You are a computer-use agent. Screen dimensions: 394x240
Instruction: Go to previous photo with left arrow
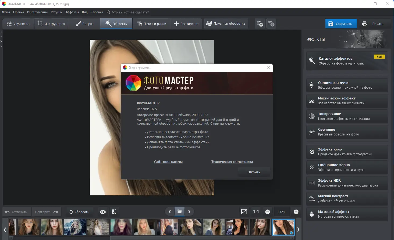(170, 212)
